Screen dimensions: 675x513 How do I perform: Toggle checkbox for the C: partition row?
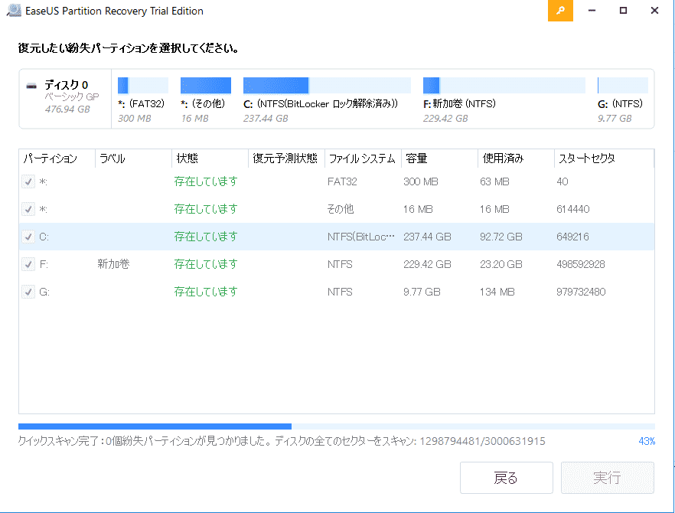28,237
